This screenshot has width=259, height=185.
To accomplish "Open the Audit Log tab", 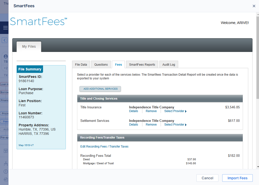I will (x=169, y=65).
